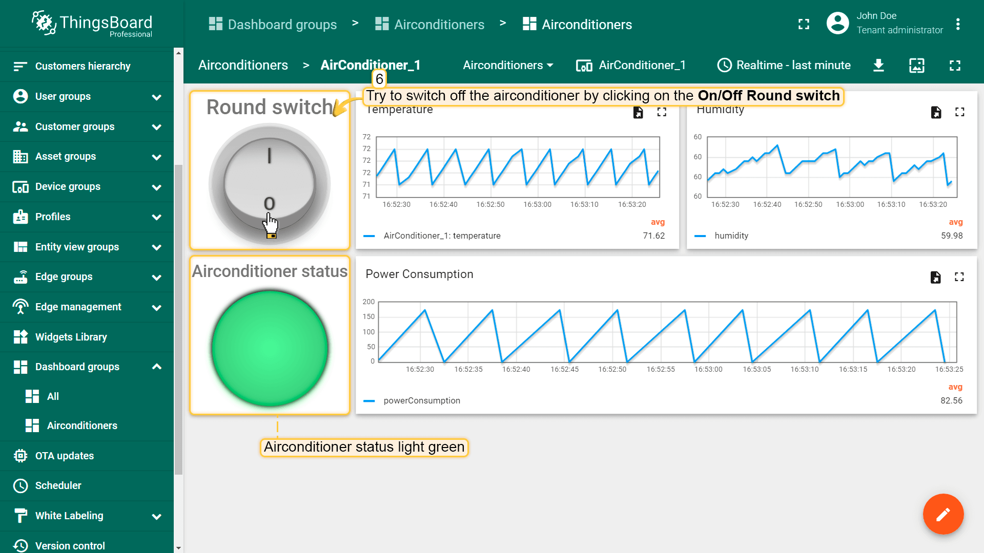Click the Edge groups icon
984x553 pixels.
click(x=20, y=276)
